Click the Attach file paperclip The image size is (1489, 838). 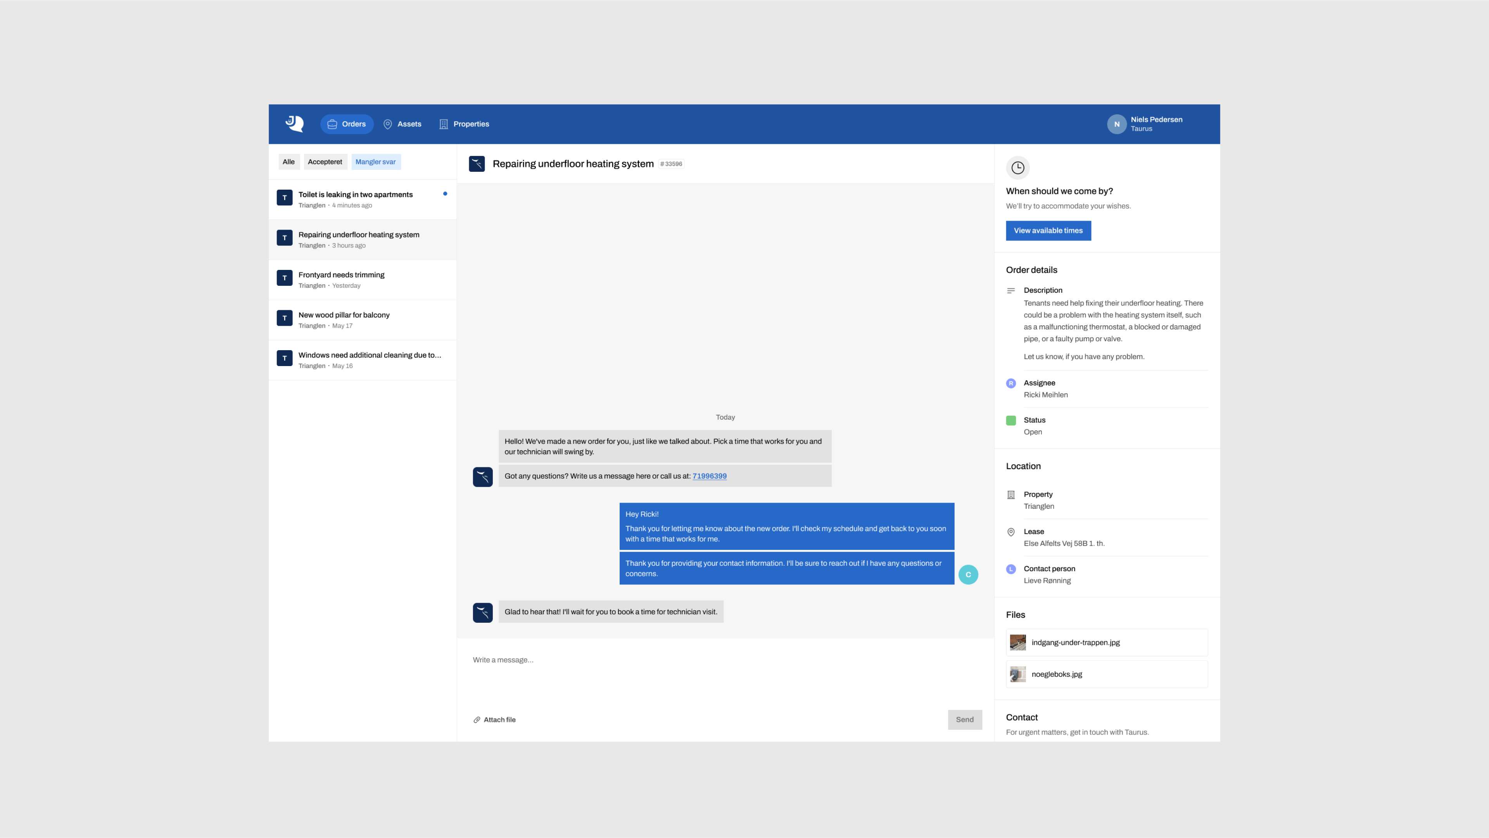click(x=477, y=720)
